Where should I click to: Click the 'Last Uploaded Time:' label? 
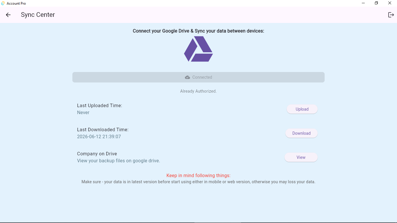[x=100, y=106]
